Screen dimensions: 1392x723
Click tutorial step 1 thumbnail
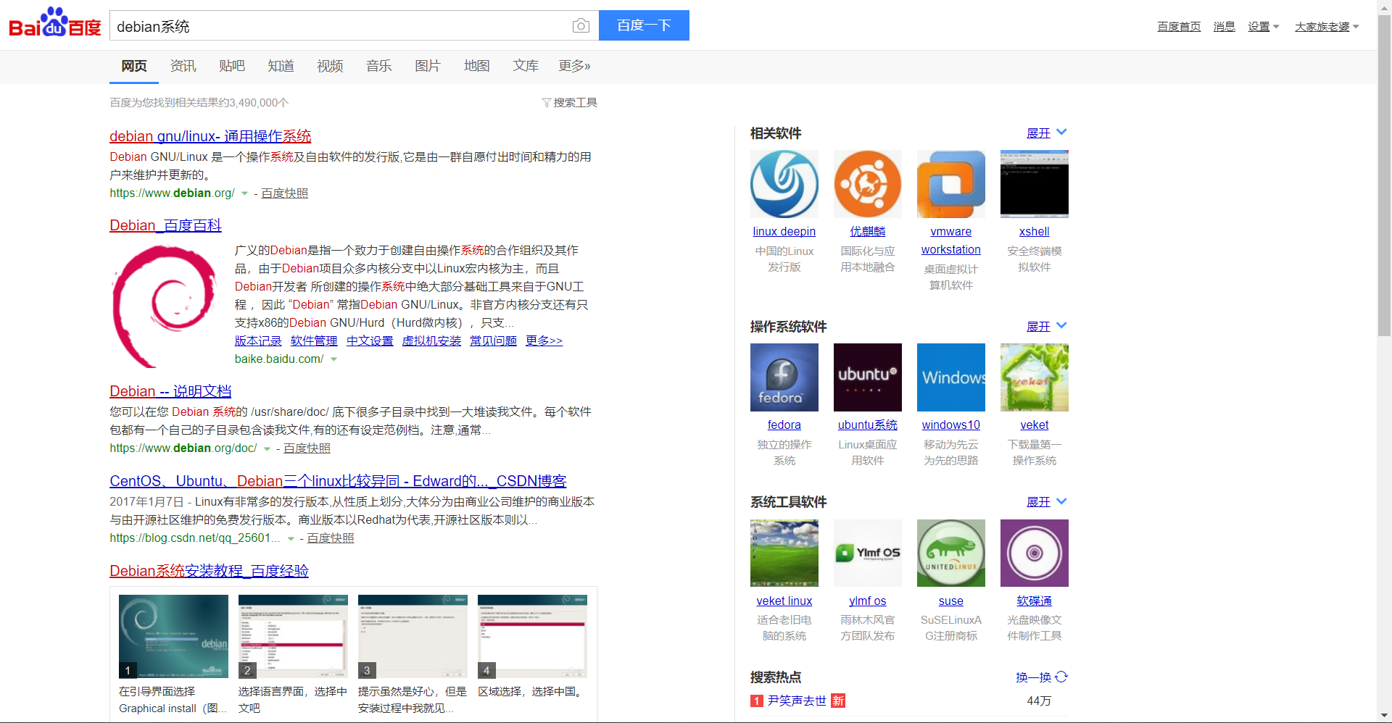[x=173, y=637]
